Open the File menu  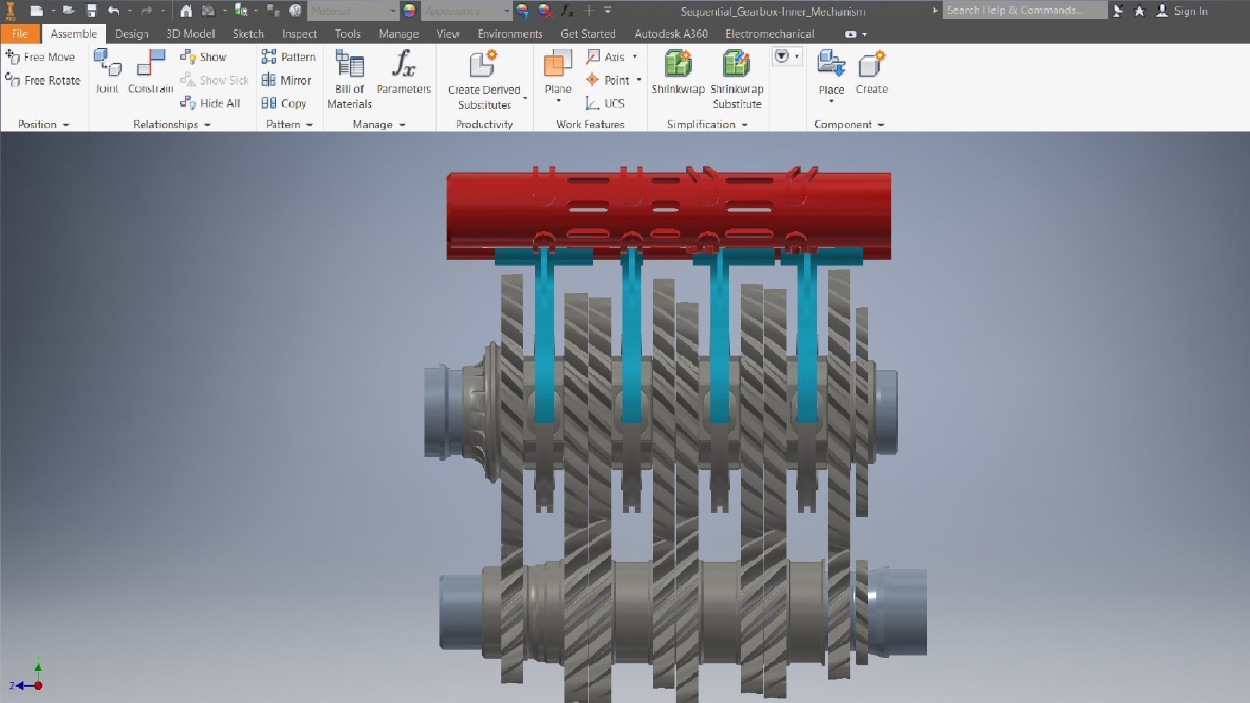(20, 34)
